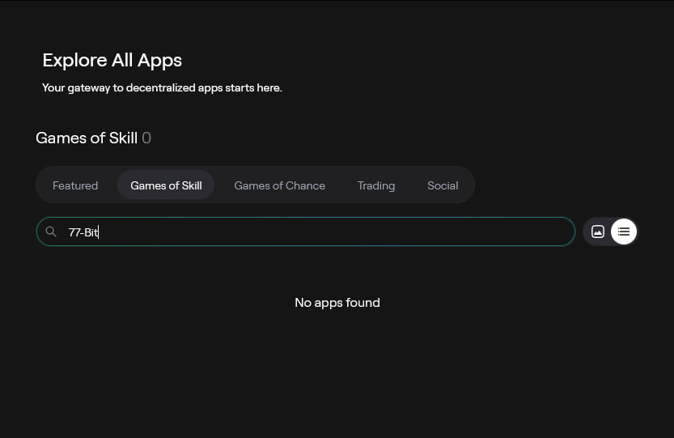Switch to Games of Chance tab

coord(279,185)
